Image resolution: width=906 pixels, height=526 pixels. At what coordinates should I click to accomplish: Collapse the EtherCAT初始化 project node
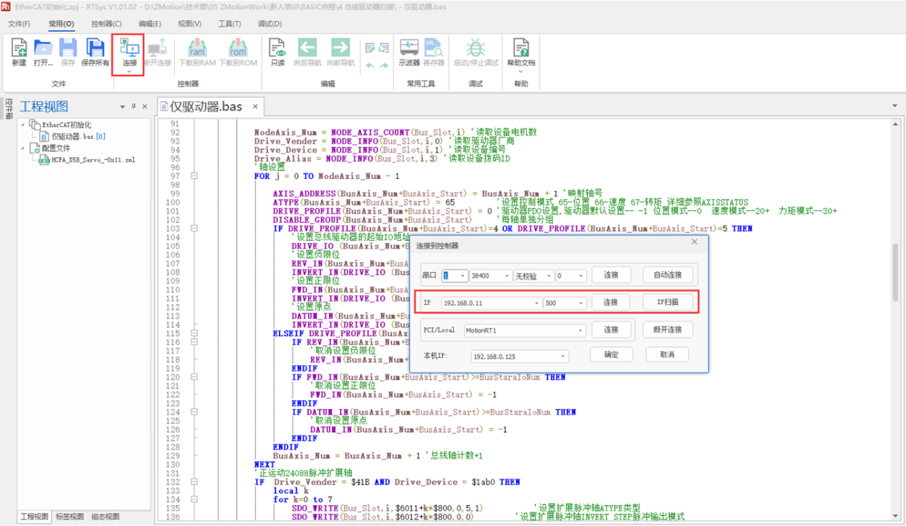(x=23, y=125)
